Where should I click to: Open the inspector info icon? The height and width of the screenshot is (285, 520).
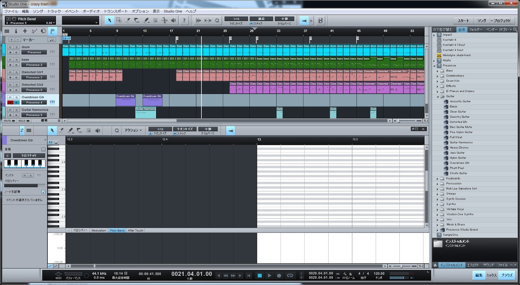[16, 31]
